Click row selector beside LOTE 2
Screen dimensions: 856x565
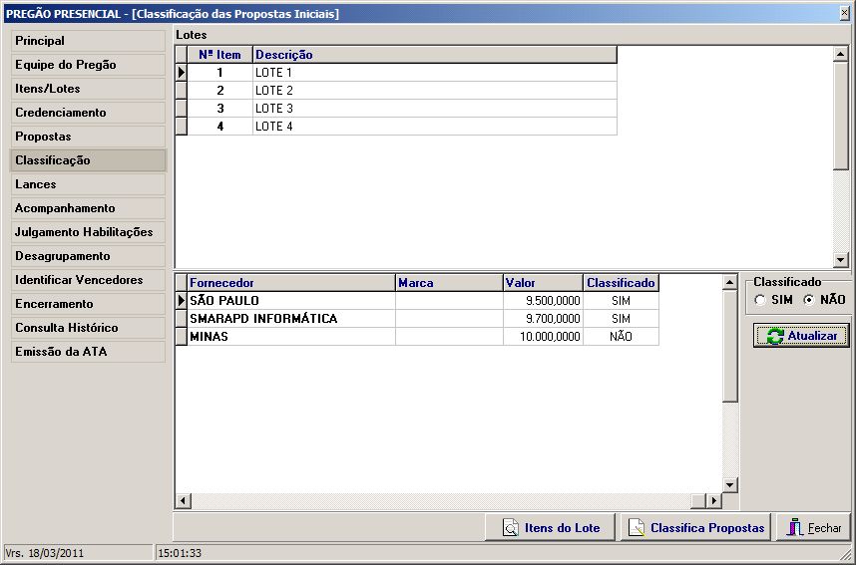tap(182, 91)
